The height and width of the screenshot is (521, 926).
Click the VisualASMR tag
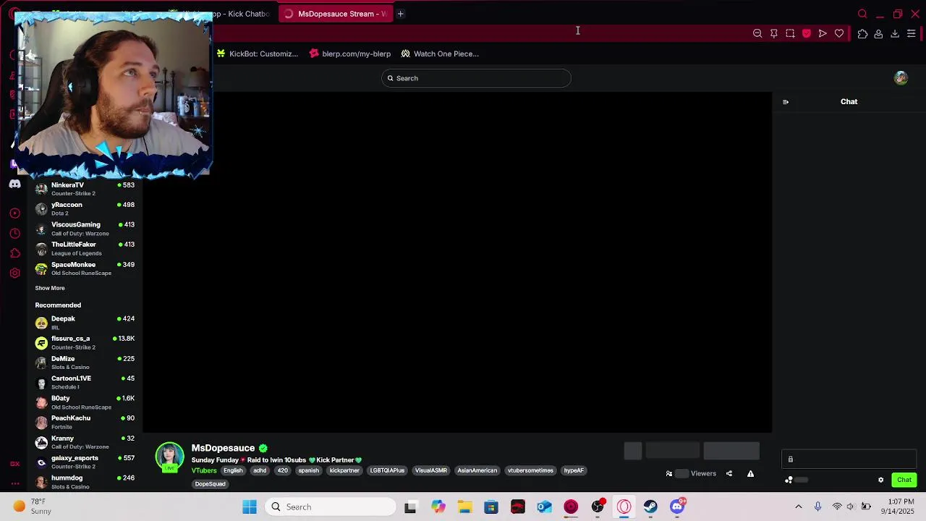click(430, 471)
